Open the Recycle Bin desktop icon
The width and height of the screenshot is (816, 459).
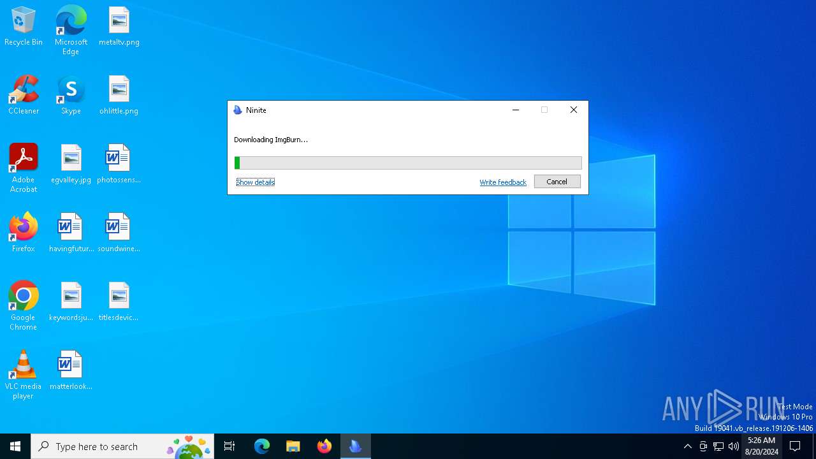tap(24, 27)
